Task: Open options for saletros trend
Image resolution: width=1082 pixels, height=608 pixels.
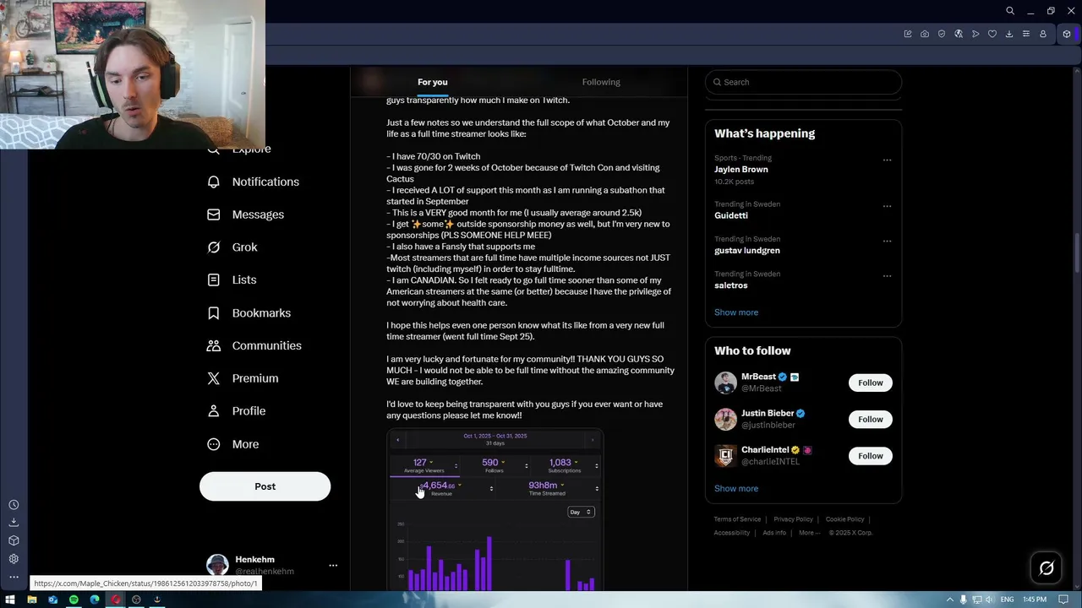Action: pos(887,275)
